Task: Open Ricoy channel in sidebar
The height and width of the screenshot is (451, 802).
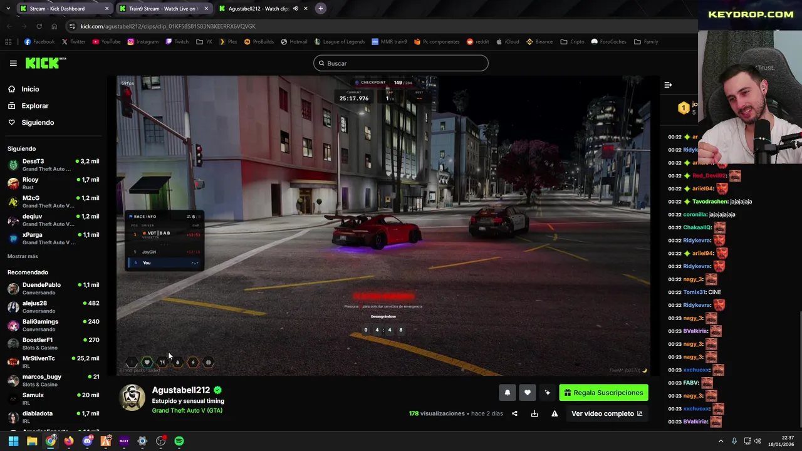Action: click(53, 183)
